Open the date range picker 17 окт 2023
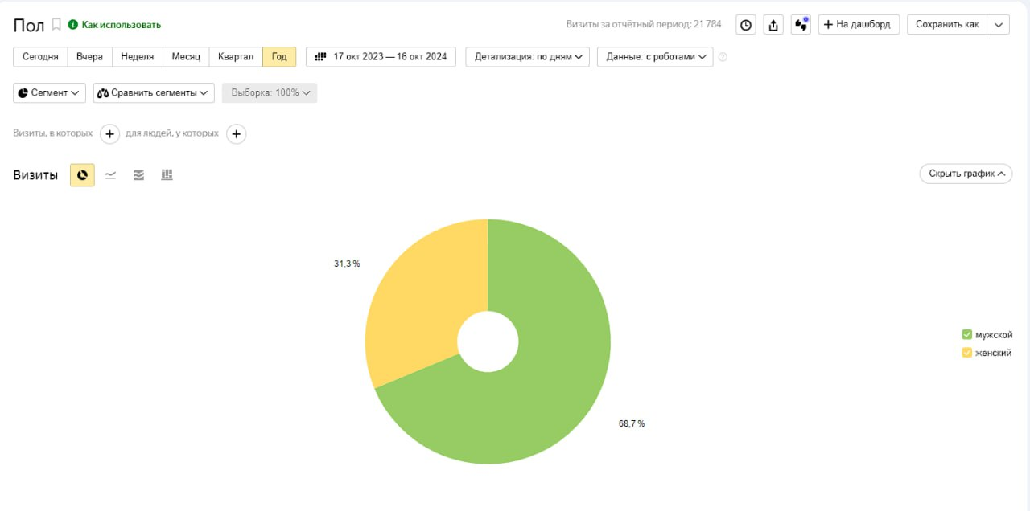 pyautogui.click(x=381, y=57)
